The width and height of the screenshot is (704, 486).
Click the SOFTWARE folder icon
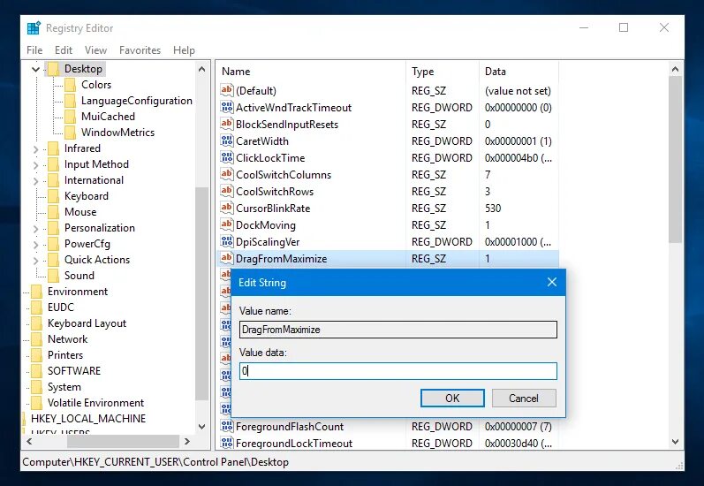36,371
